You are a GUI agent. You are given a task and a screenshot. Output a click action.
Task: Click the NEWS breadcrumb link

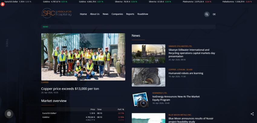[46, 27]
